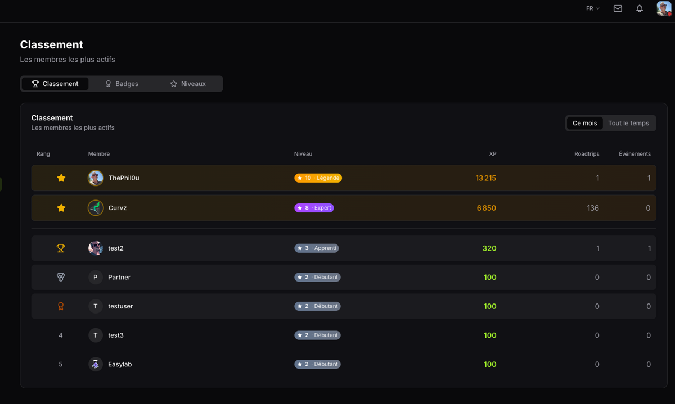
Task: Switch to the Badges tab
Action: 121,84
